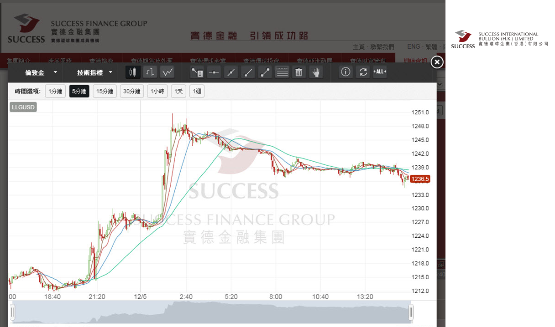Open 寶德期貨及外匯 in the site navigation

(152, 60)
